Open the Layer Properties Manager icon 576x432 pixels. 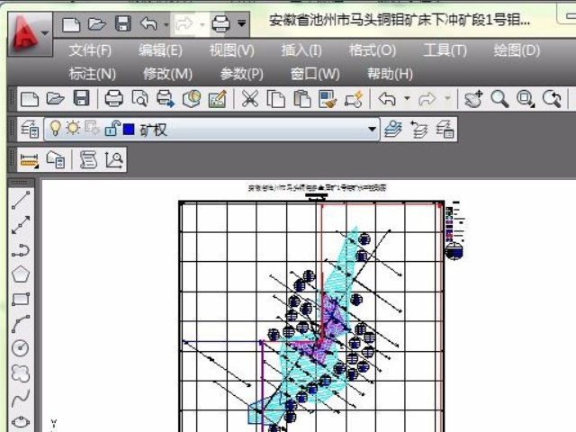coord(30,130)
